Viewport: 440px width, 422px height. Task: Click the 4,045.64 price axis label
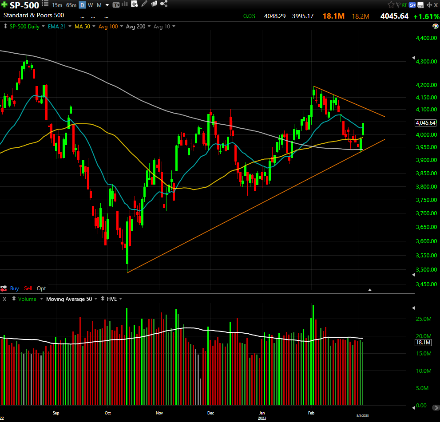(x=426, y=122)
